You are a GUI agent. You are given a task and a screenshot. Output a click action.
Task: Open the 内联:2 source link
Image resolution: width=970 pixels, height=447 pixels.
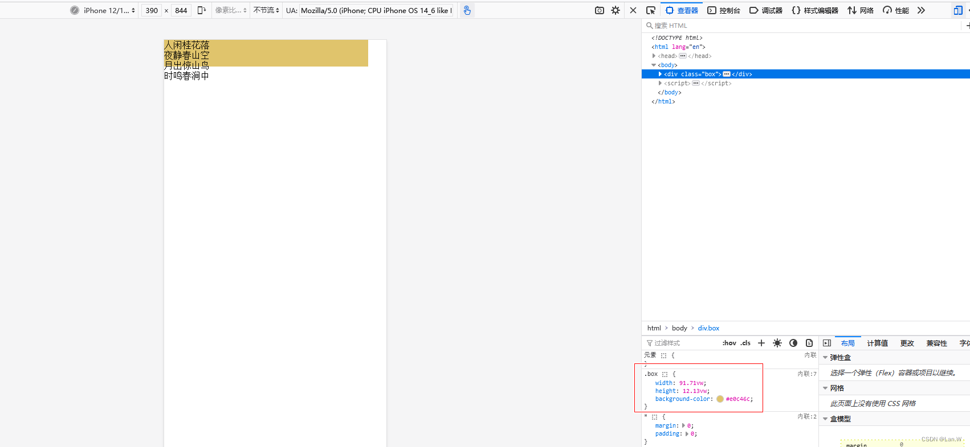click(x=807, y=416)
